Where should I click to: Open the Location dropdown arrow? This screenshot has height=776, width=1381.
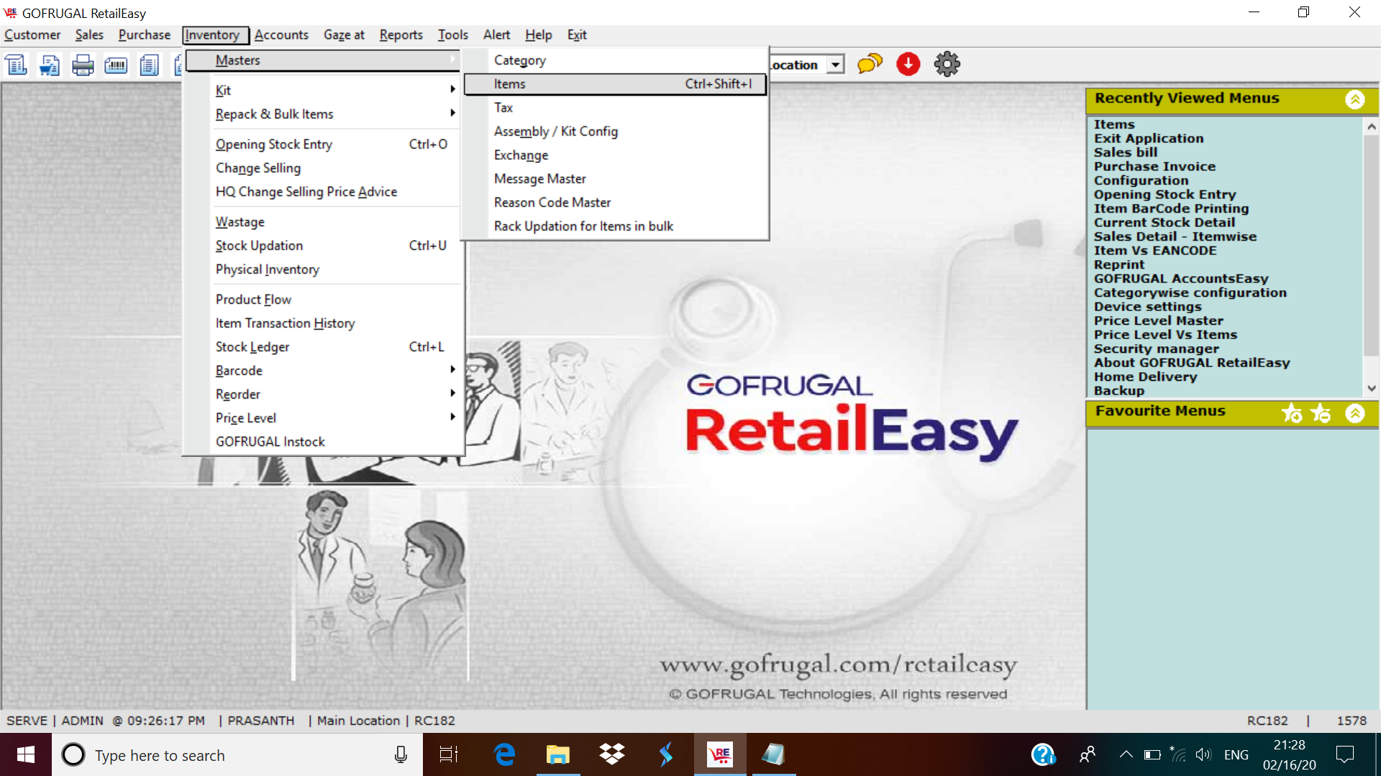click(835, 65)
